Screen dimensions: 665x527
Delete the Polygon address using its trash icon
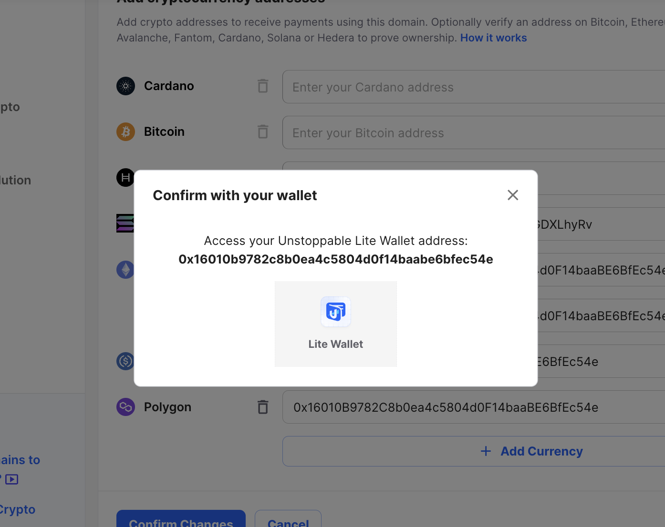click(x=262, y=407)
